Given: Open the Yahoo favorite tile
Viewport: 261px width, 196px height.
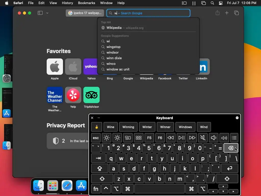Looking at the screenshot, I should pos(90,67).
